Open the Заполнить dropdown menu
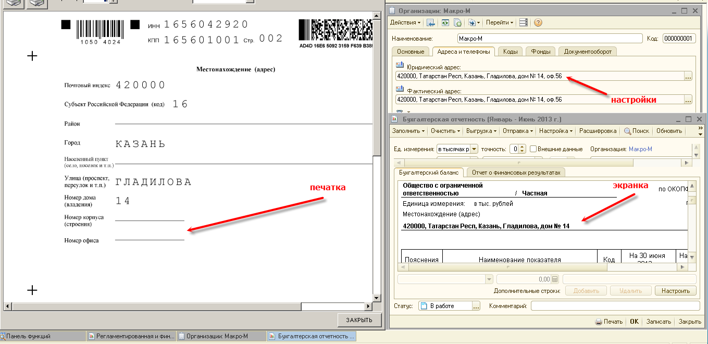Image resolution: width=708 pixels, height=344 pixels. (408, 131)
